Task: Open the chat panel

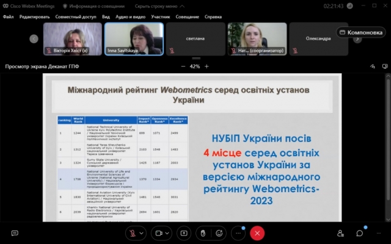Action: click(360, 233)
